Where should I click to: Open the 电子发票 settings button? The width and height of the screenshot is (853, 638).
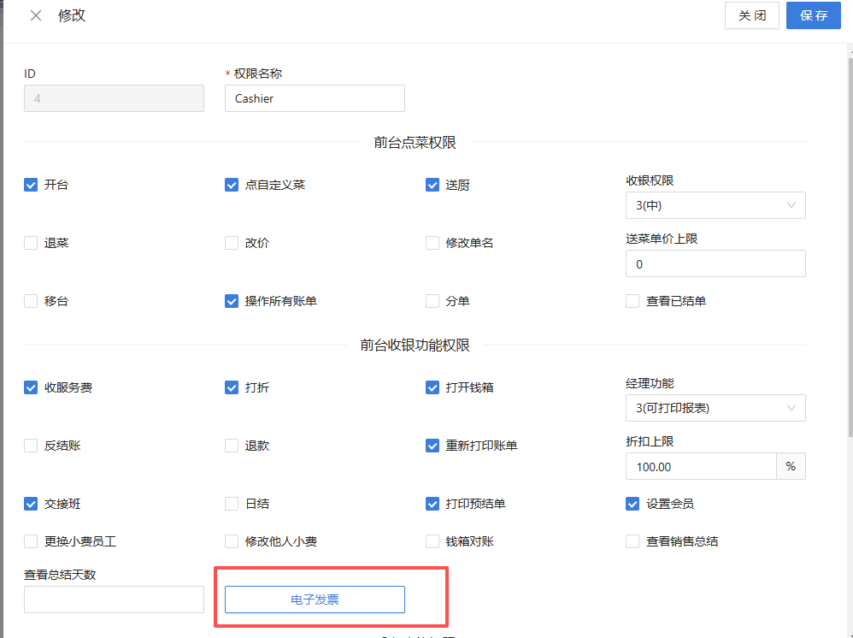pyautogui.click(x=315, y=600)
